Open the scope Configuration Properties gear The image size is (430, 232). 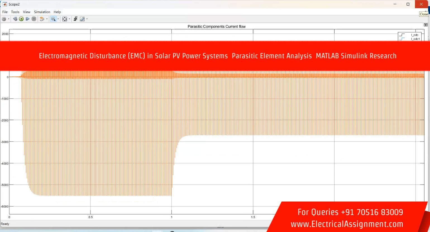pyautogui.click(x=4, y=19)
